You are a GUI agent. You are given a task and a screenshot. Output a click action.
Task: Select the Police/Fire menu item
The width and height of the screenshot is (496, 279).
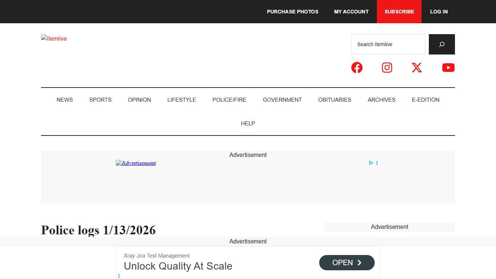tap(229, 100)
